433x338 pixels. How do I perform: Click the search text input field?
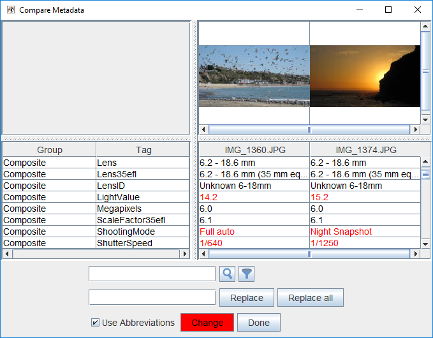(x=152, y=274)
